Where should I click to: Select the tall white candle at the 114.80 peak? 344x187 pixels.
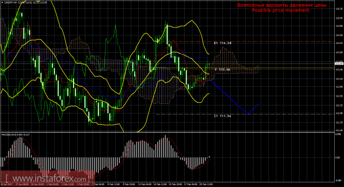(167, 35)
